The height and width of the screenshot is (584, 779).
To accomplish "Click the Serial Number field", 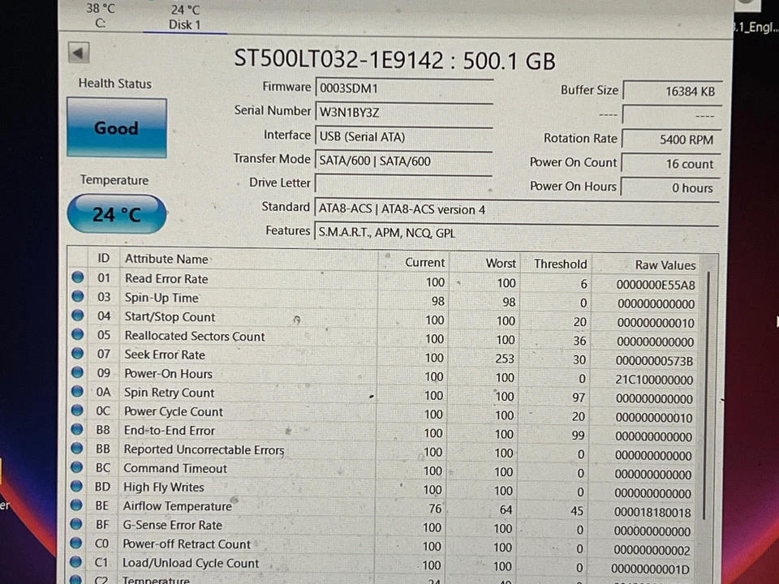I will [403, 112].
